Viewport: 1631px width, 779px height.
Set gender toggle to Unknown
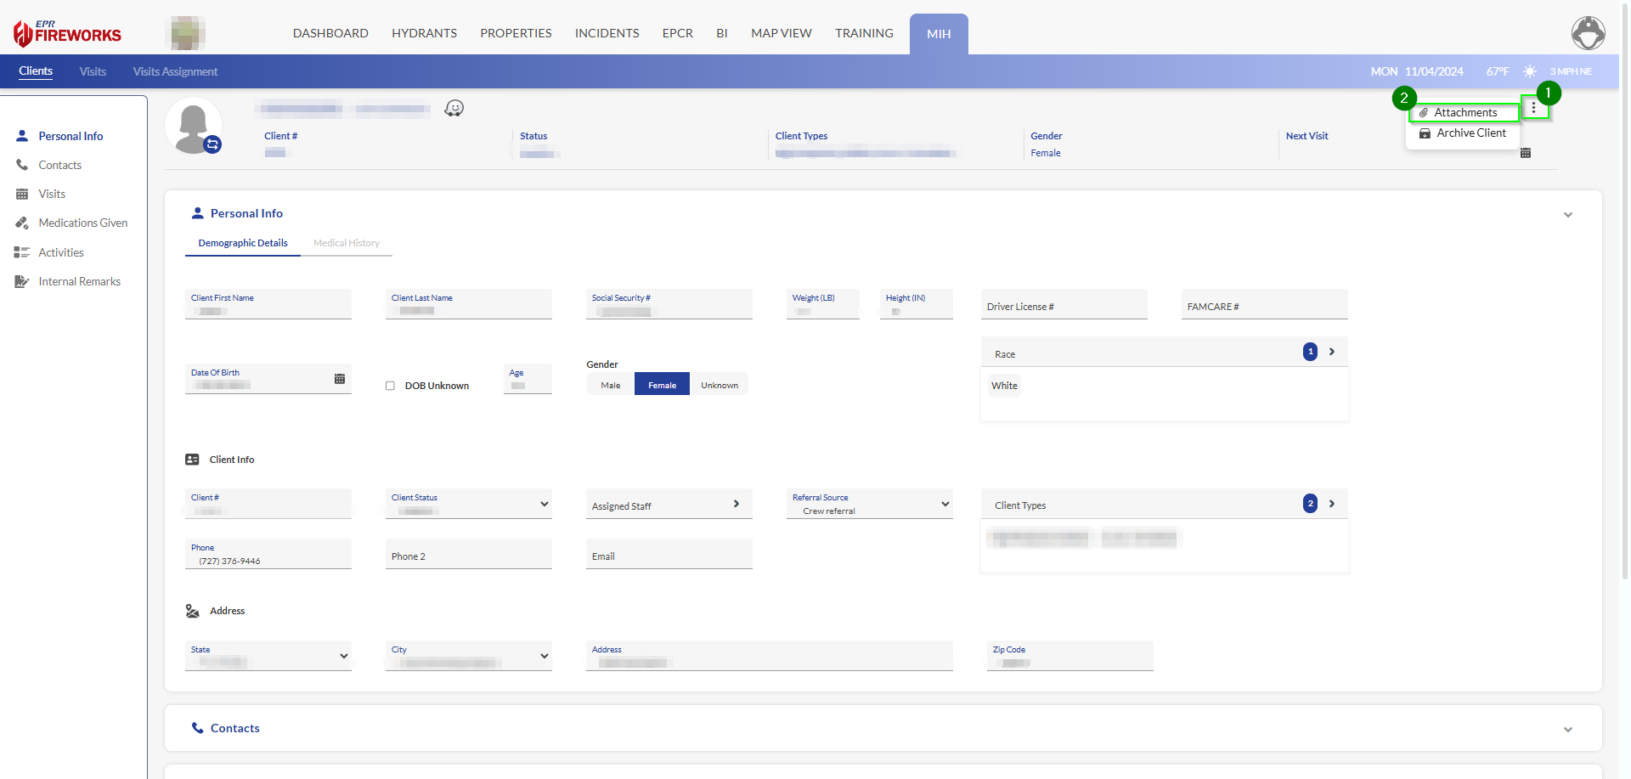(x=719, y=384)
